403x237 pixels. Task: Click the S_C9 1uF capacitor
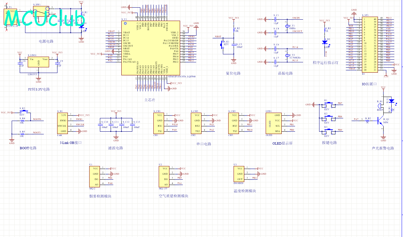[57, 64]
